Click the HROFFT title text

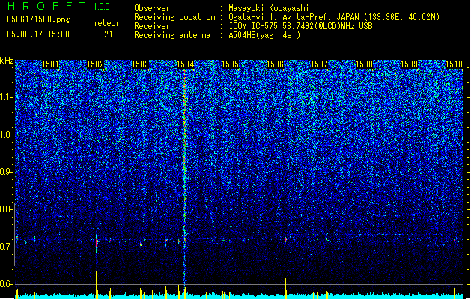tap(46, 6)
